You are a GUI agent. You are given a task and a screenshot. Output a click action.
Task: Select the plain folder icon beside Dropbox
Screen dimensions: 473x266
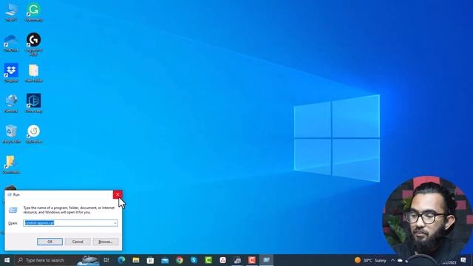pos(33,73)
